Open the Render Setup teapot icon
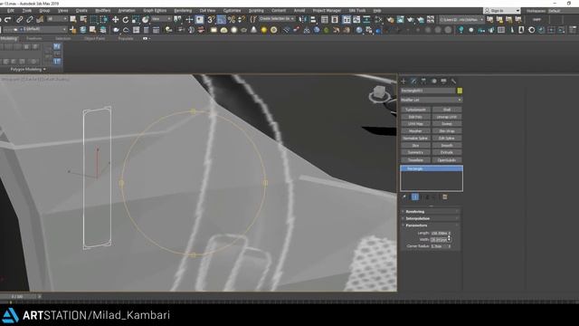579x326 pixels. [390, 20]
